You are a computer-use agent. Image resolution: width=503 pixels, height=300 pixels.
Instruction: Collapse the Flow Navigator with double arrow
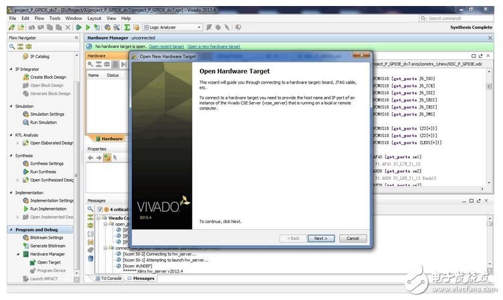coord(76,38)
